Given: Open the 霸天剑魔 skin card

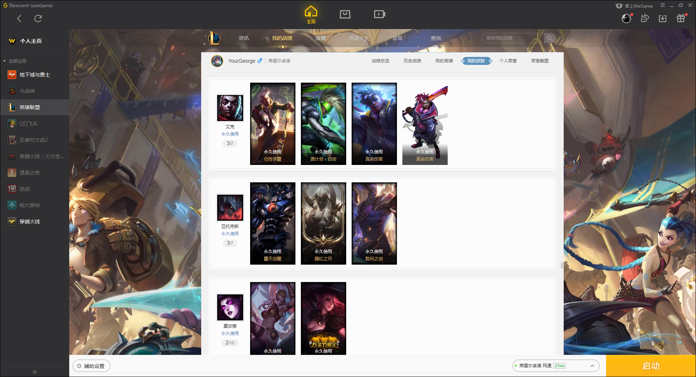Looking at the screenshot, I should [x=273, y=223].
